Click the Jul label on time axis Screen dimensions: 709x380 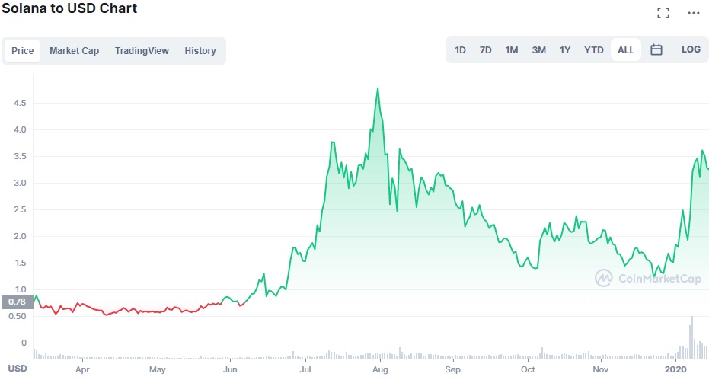305,369
